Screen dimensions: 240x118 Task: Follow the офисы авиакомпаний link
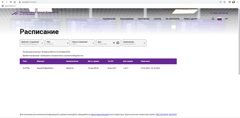[100, 114]
